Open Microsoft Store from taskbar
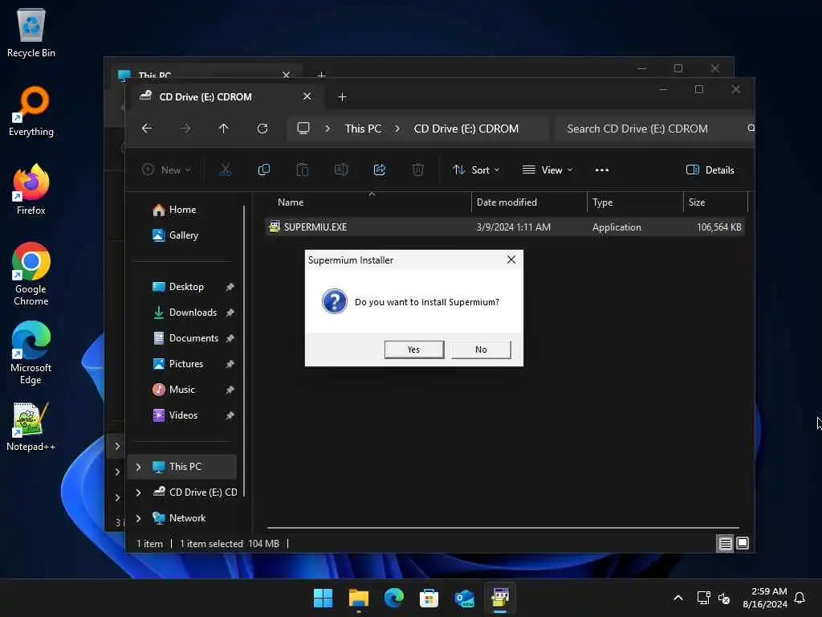822x617 pixels. pyautogui.click(x=429, y=598)
